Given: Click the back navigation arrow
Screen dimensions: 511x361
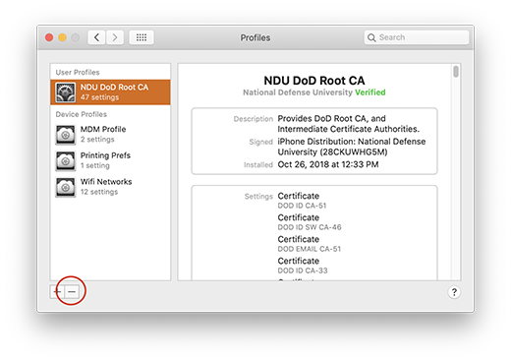Looking at the screenshot, I should [x=96, y=37].
